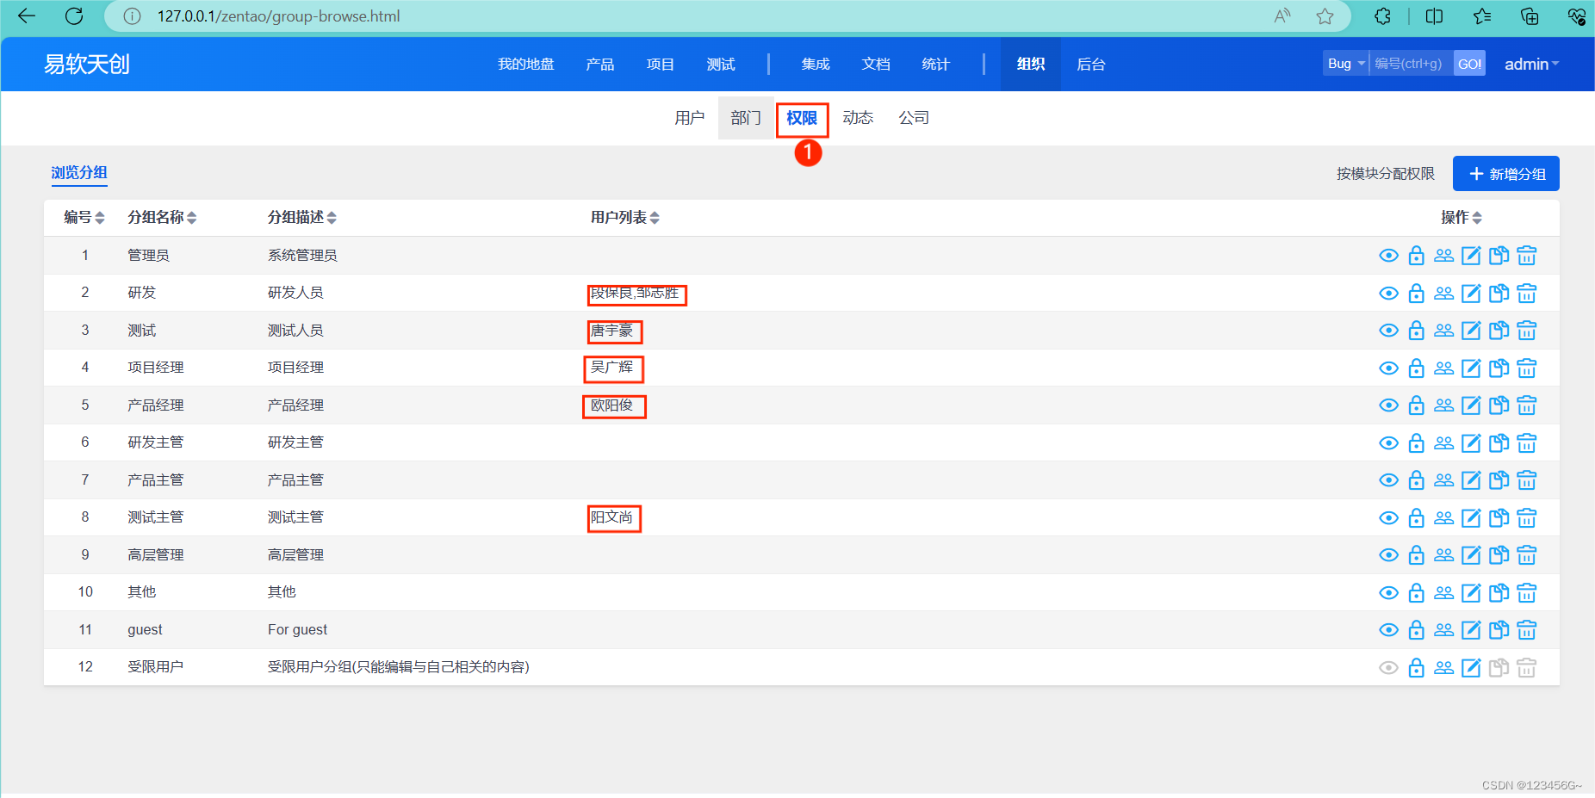Viewport: 1595px width, 798px height.
Task: Click the 易软天创 logo text
Action: 86,65
